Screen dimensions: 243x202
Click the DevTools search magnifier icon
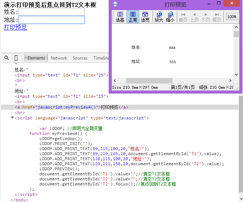7,58
